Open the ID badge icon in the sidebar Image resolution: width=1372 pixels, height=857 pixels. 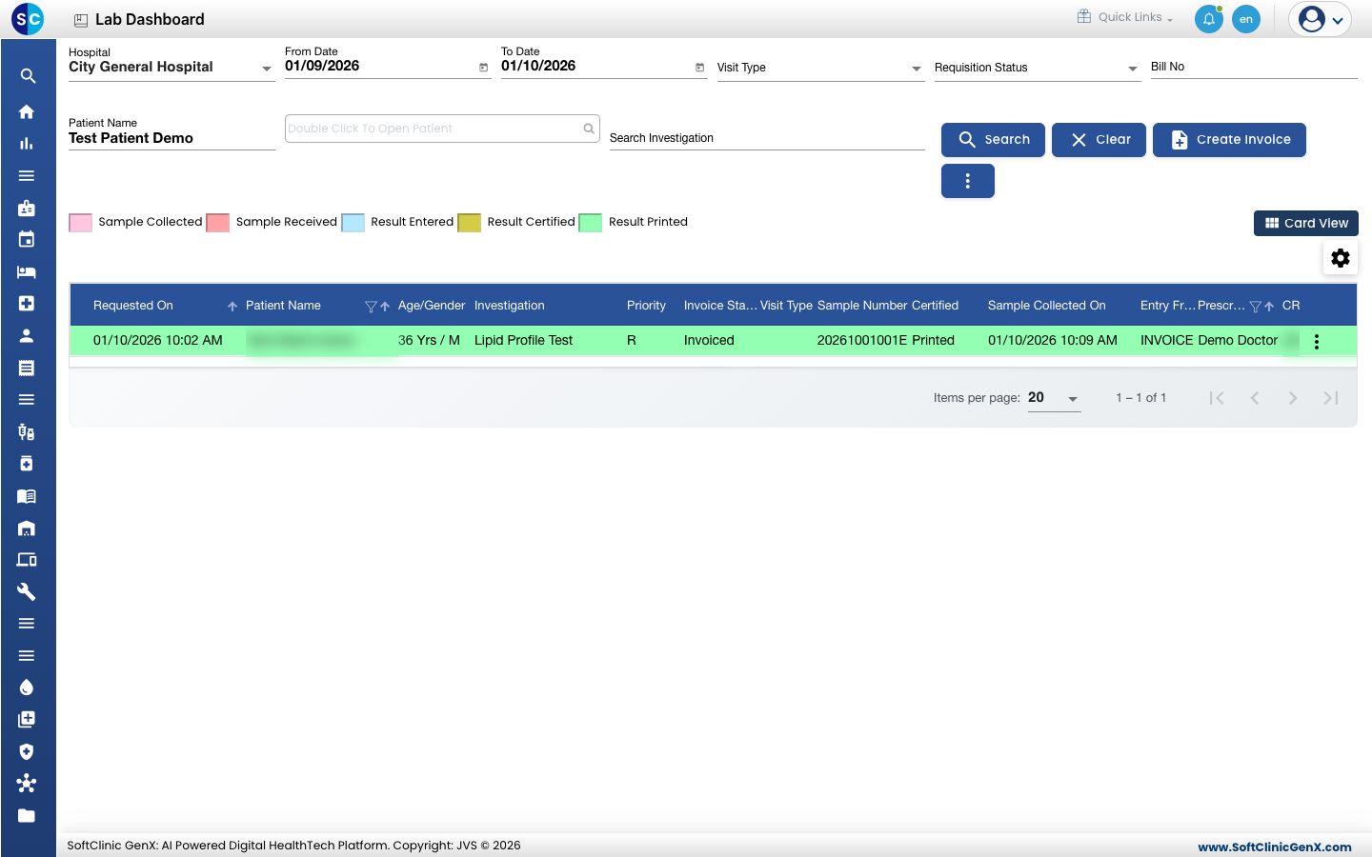click(x=27, y=208)
